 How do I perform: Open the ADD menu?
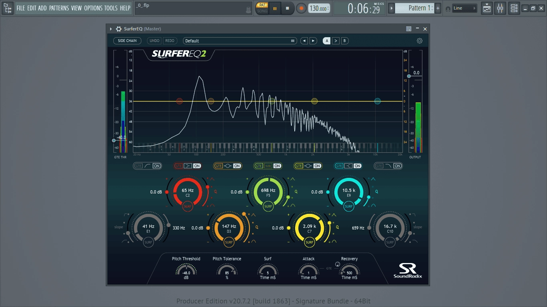42,8
